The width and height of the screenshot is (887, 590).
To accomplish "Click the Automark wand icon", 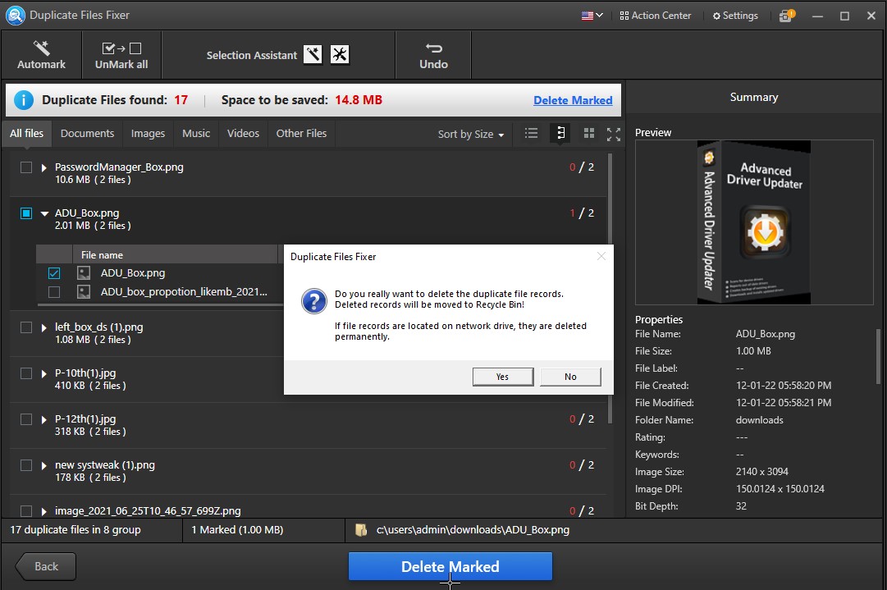I will pos(41,48).
